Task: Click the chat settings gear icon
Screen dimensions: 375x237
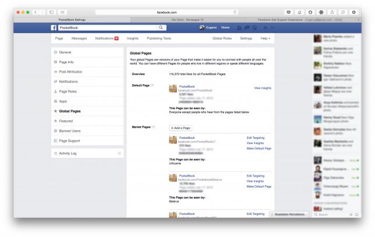Action: tap(351, 214)
